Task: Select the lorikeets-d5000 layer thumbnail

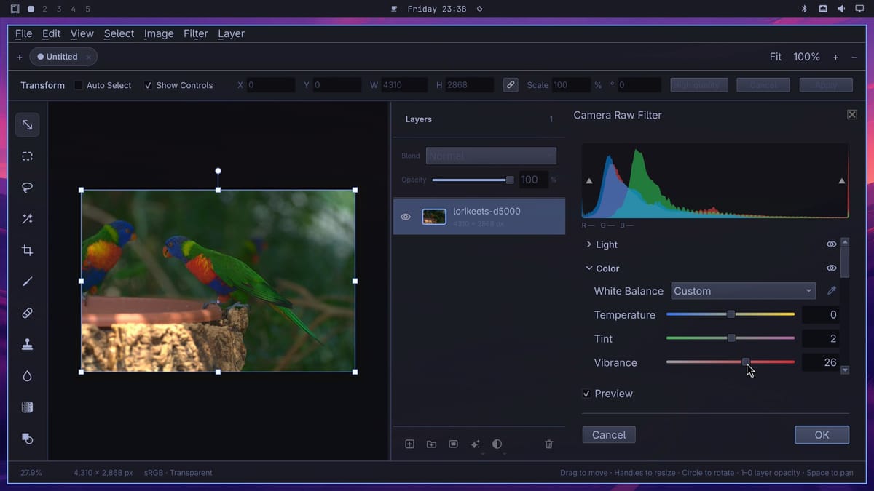Action: pyautogui.click(x=434, y=217)
